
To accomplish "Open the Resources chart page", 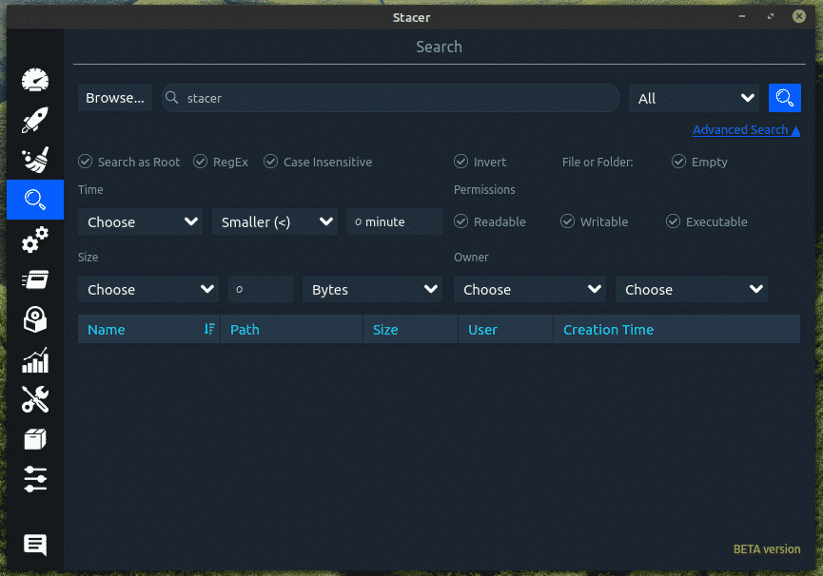I will tap(35, 359).
